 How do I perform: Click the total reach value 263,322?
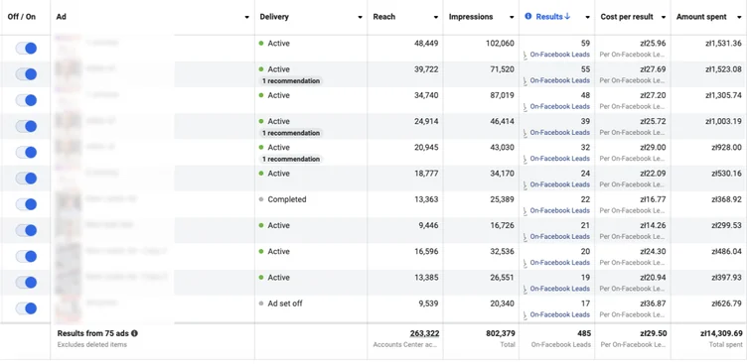click(424, 333)
